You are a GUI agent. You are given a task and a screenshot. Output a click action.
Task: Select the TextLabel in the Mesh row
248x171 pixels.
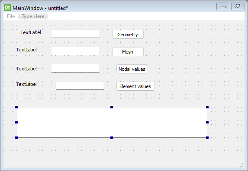pyautogui.click(x=26, y=50)
